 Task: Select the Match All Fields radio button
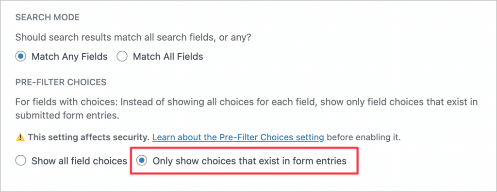122,57
